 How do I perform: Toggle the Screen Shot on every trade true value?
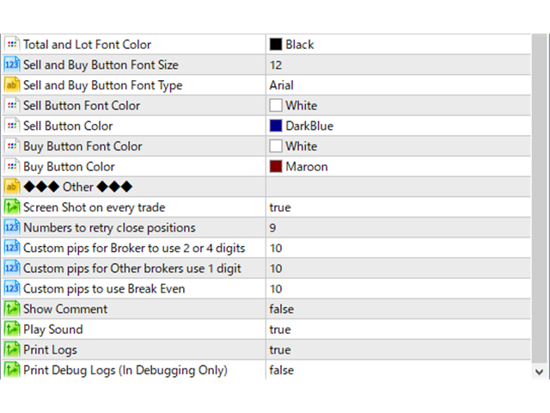[x=398, y=207]
